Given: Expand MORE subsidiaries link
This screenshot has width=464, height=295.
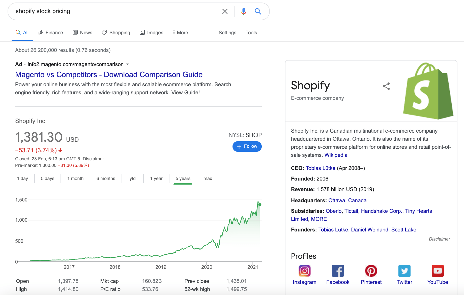Looking at the screenshot, I should [319, 219].
